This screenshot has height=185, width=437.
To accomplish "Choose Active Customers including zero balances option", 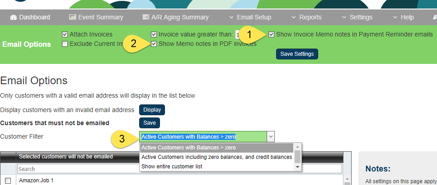I will pyautogui.click(x=216, y=157).
